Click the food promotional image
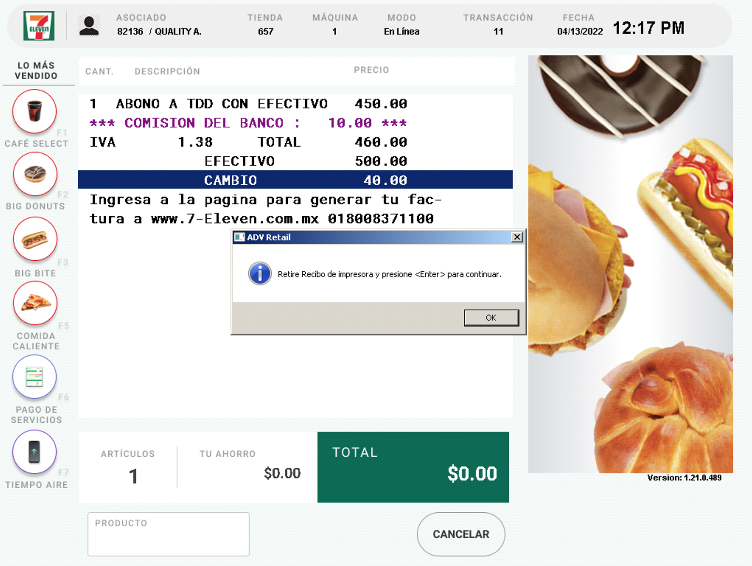The width and height of the screenshot is (752, 566). (631, 264)
